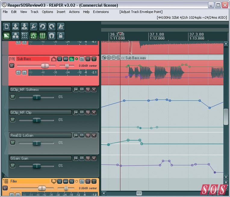Screen dimensions: 230x197
Task: Open the Edit menu
Action: pyautogui.click(x=14, y=12)
